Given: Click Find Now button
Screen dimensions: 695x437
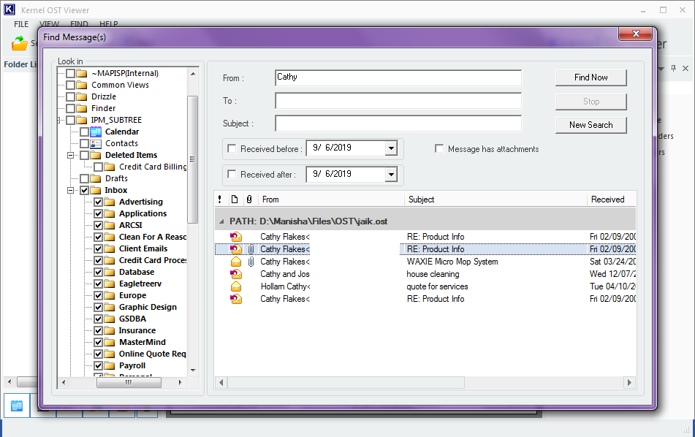Looking at the screenshot, I should coord(590,77).
